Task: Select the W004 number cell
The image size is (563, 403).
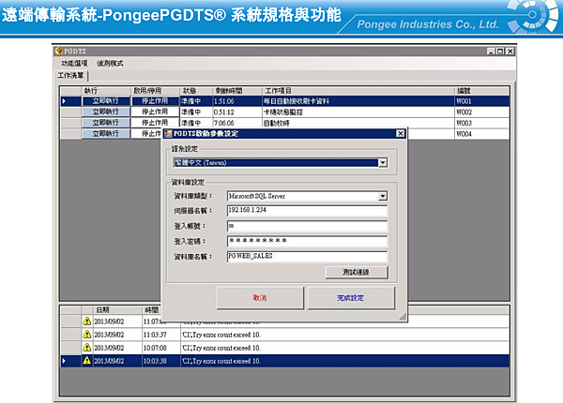Action: click(482, 134)
